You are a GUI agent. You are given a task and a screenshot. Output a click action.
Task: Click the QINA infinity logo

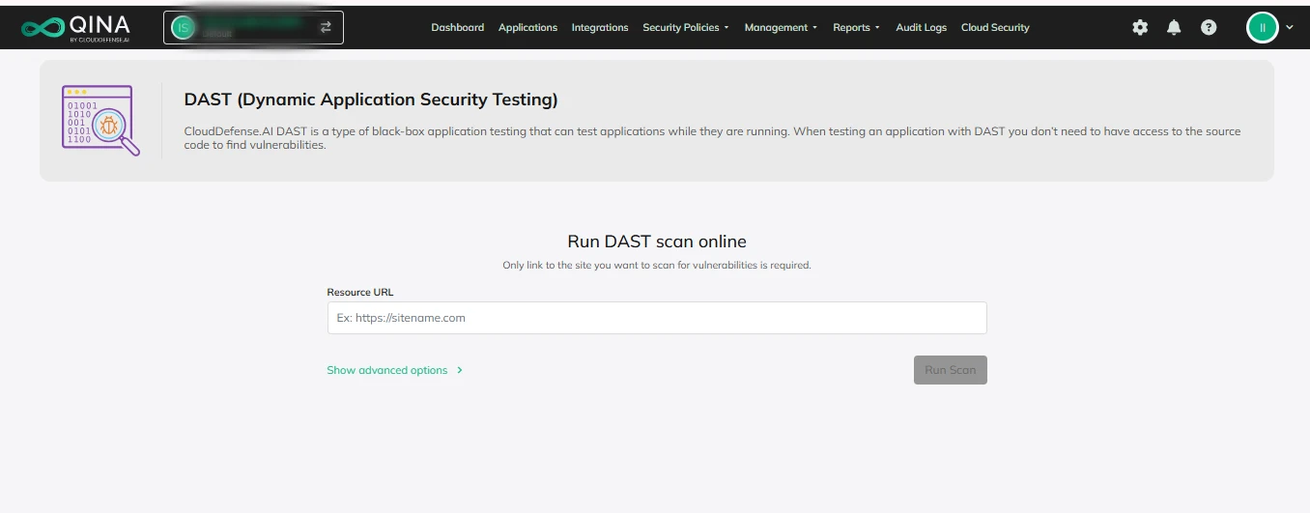click(x=41, y=27)
